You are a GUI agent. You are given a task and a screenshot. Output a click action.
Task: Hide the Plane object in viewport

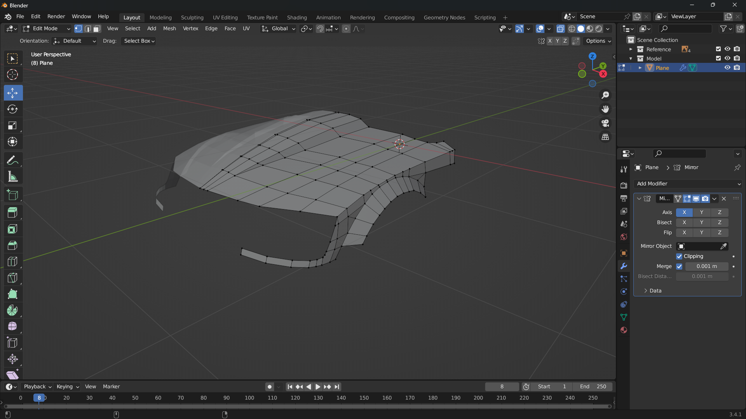point(727,68)
